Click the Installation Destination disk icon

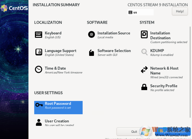click(x=144, y=35)
